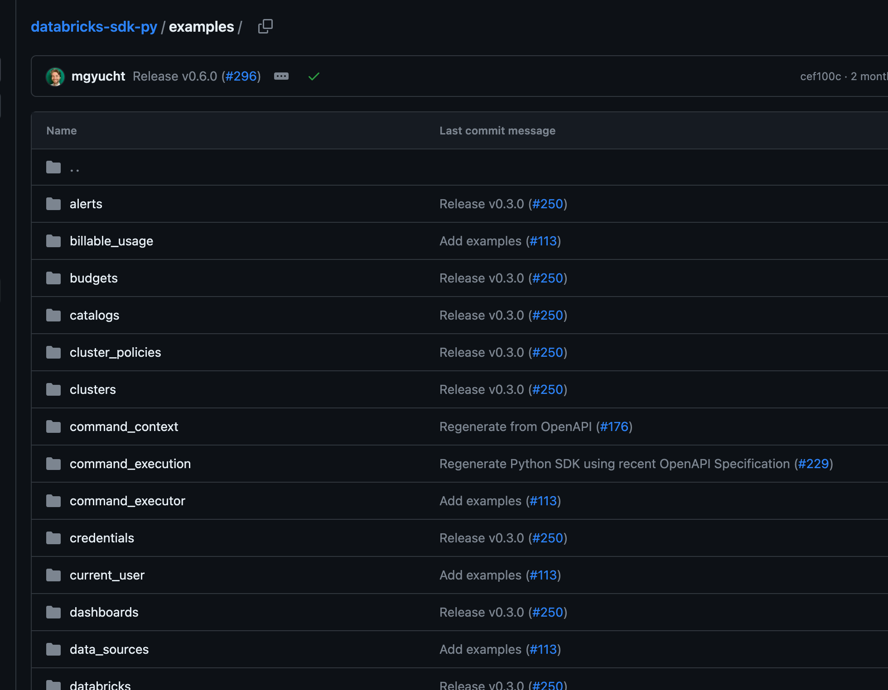Open Regenerate Python SDK commit message
Image resolution: width=888 pixels, height=690 pixels.
coord(615,464)
